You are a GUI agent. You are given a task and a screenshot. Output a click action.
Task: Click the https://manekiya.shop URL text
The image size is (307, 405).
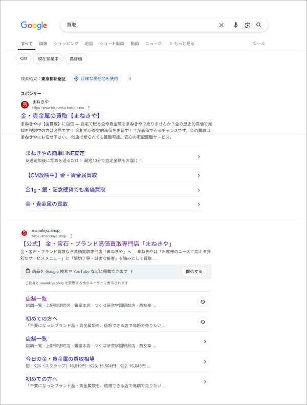49,236
